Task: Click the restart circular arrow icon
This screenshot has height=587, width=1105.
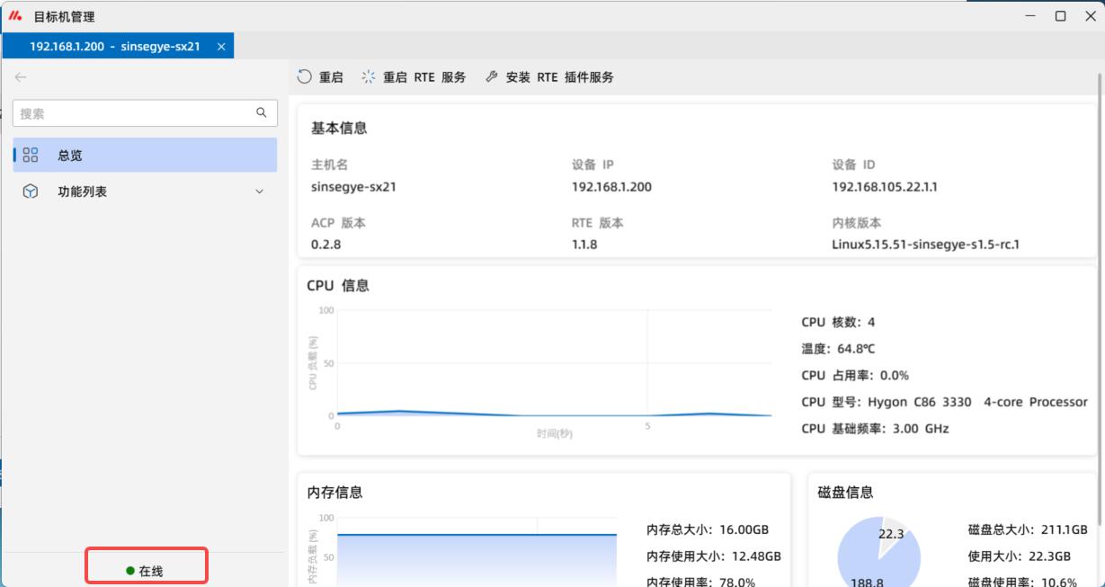Action: (305, 77)
